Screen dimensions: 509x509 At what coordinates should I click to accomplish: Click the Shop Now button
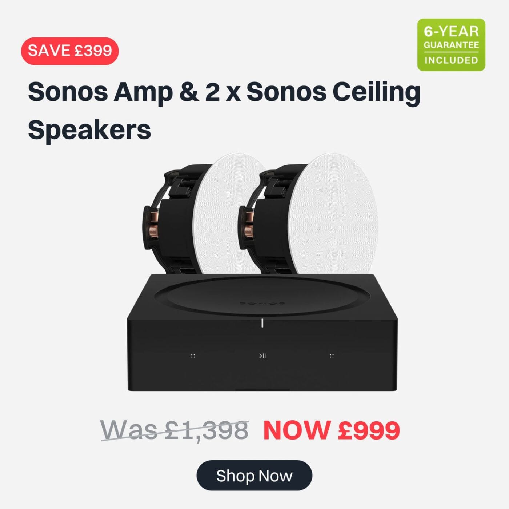[x=254, y=476]
